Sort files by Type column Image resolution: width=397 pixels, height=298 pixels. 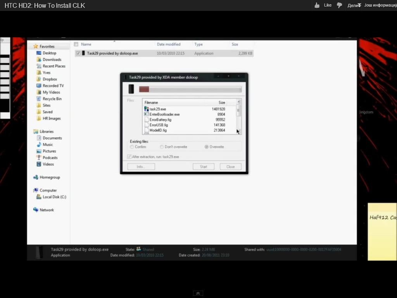198,44
